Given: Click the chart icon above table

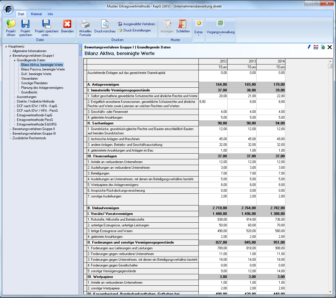Looking at the screenshot, I should pos(316,47).
